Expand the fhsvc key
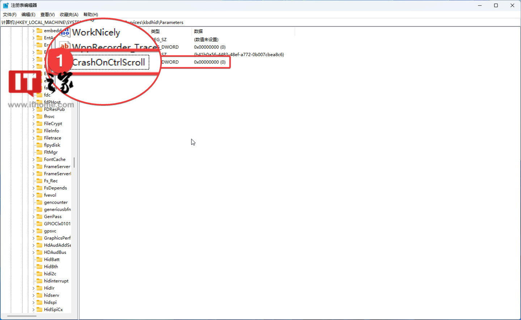This screenshot has width=521, height=320. [x=33, y=116]
